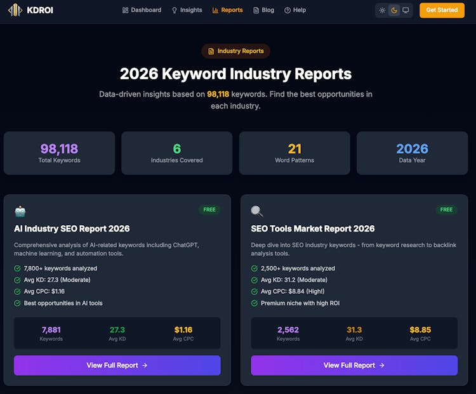
Task: Open AI Industry SEO Report 2026 title
Action: tap(72, 228)
